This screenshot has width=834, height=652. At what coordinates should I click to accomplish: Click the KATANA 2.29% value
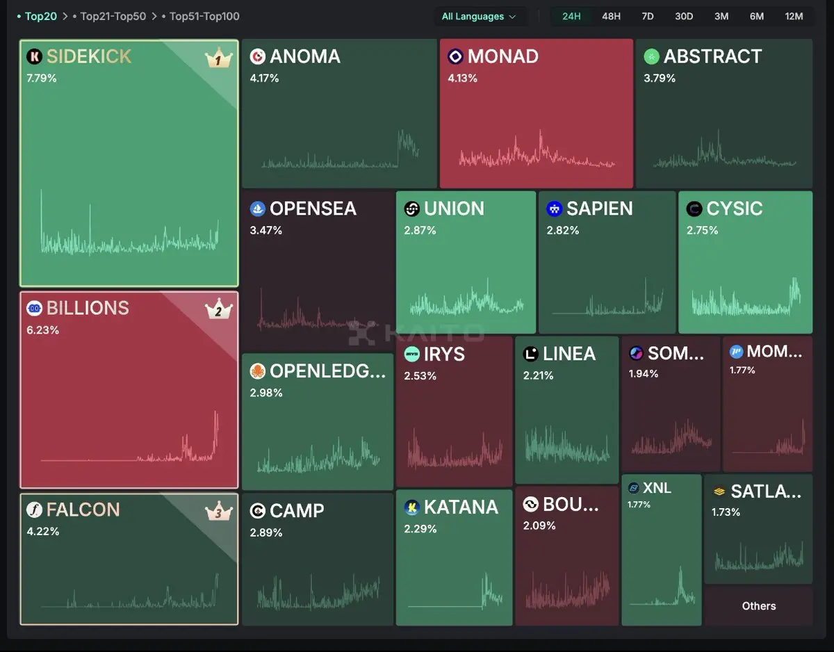pyautogui.click(x=420, y=529)
